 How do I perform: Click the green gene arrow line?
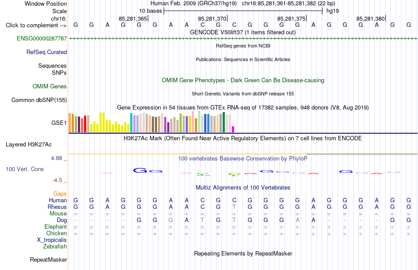point(243,39)
